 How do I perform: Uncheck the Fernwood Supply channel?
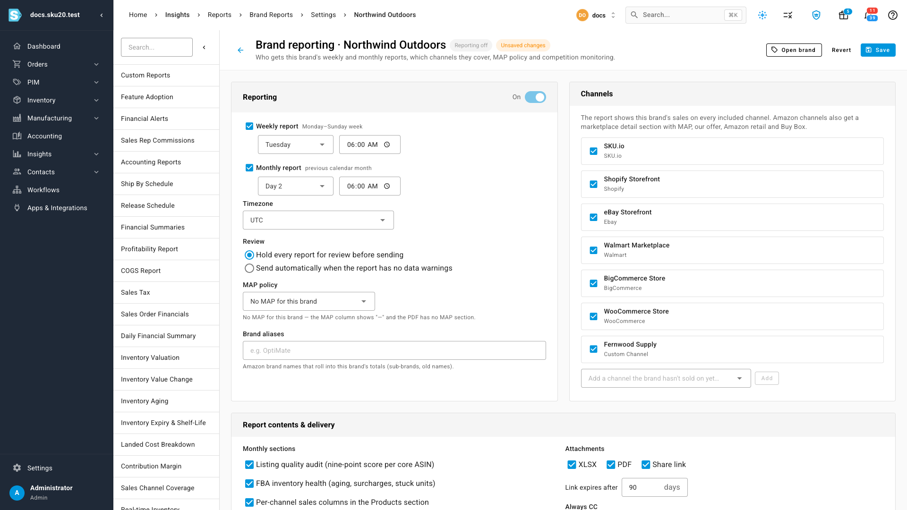point(593,349)
